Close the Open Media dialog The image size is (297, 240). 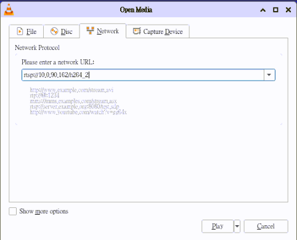click(288, 10)
